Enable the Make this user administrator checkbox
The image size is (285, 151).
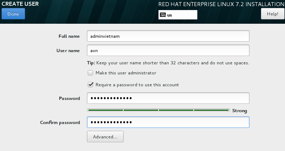point(90,73)
